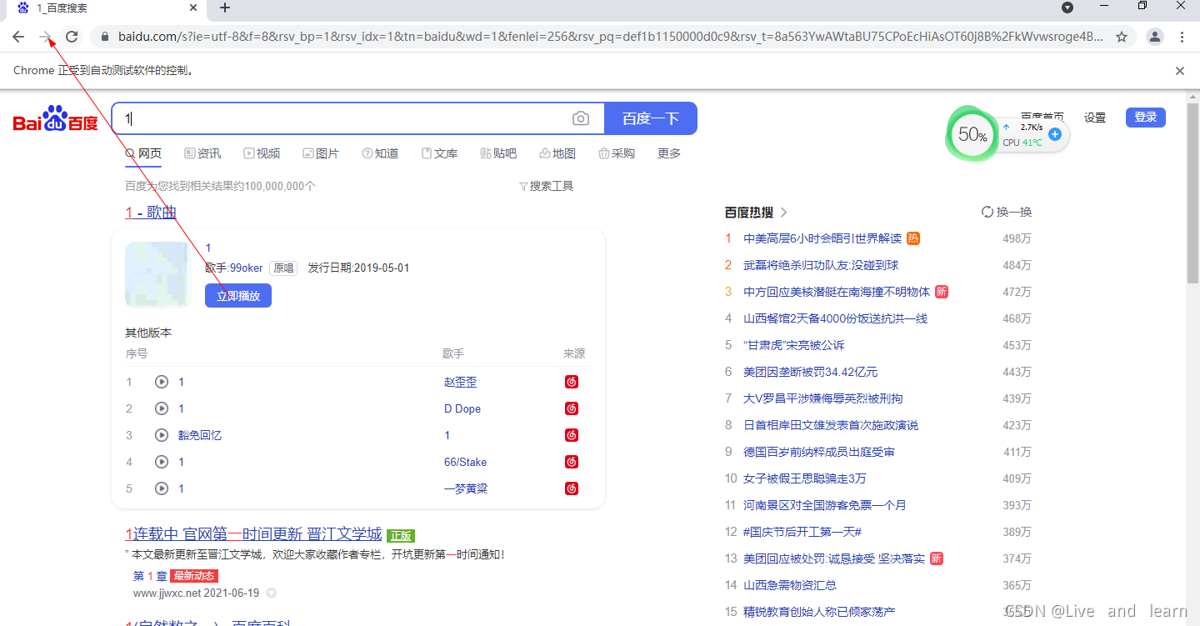Open hot topic 山西餐馆2天备4000份饭
The width and height of the screenshot is (1200, 626).
(x=835, y=318)
